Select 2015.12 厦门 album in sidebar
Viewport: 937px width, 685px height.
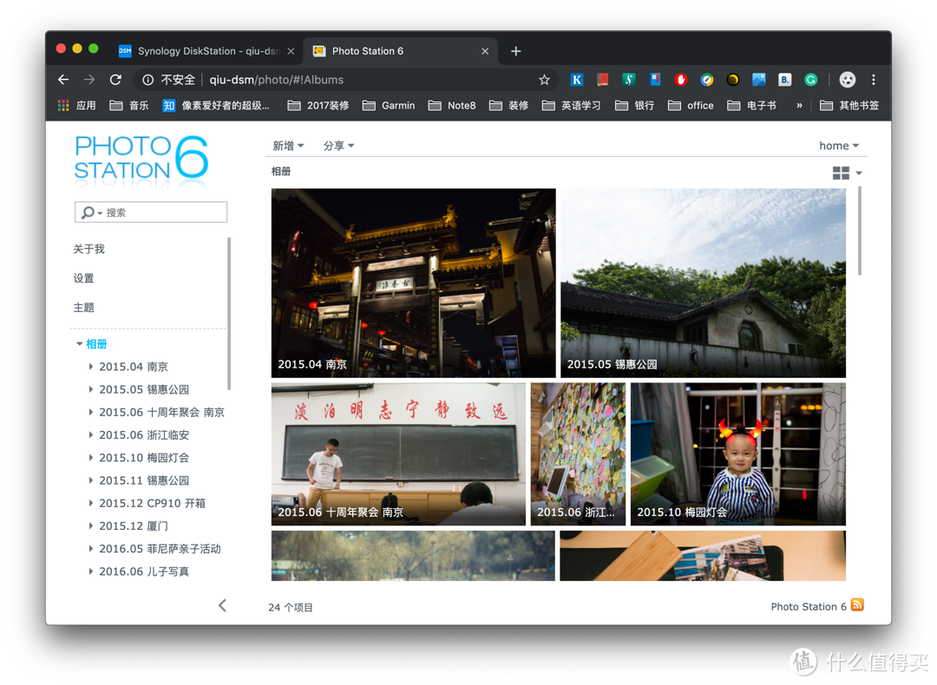(x=134, y=526)
